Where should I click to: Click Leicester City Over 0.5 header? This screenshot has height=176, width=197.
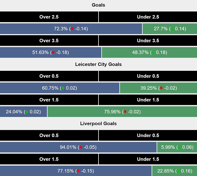(x=49, y=76)
